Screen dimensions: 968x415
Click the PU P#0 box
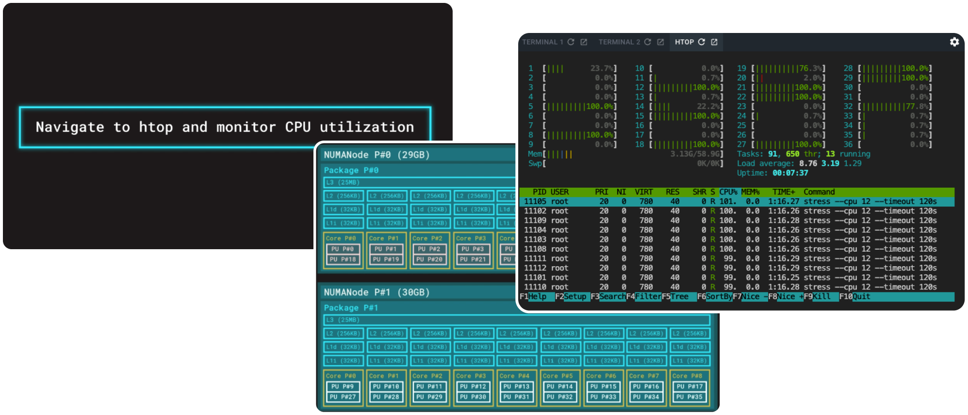pyautogui.click(x=343, y=249)
